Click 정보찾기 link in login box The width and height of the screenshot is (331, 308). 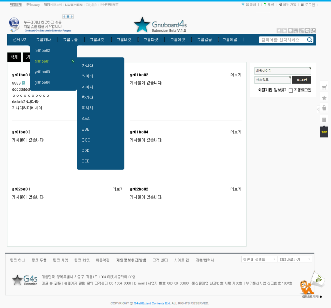pos(281,90)
